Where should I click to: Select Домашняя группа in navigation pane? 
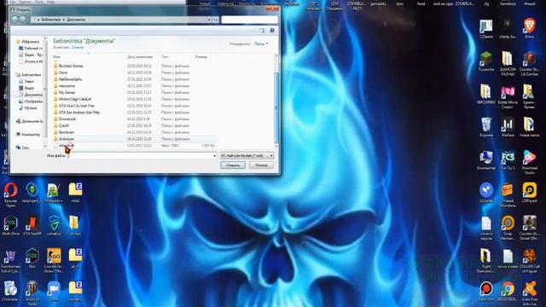[30, 121]
